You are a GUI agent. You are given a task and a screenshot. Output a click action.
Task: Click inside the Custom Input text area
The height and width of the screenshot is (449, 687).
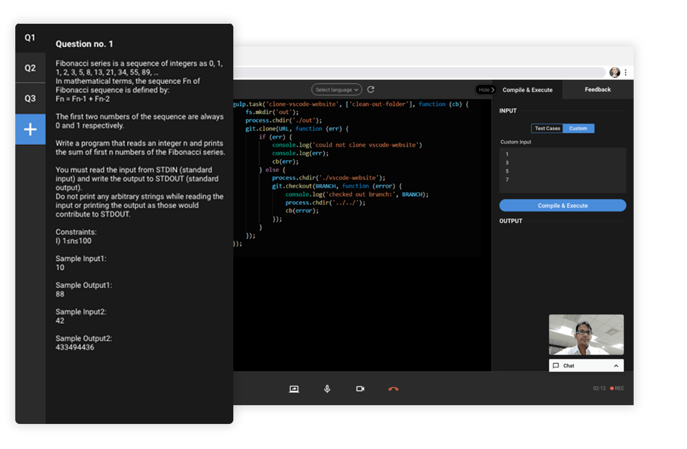pyautogui.click(x=562, y=170)
